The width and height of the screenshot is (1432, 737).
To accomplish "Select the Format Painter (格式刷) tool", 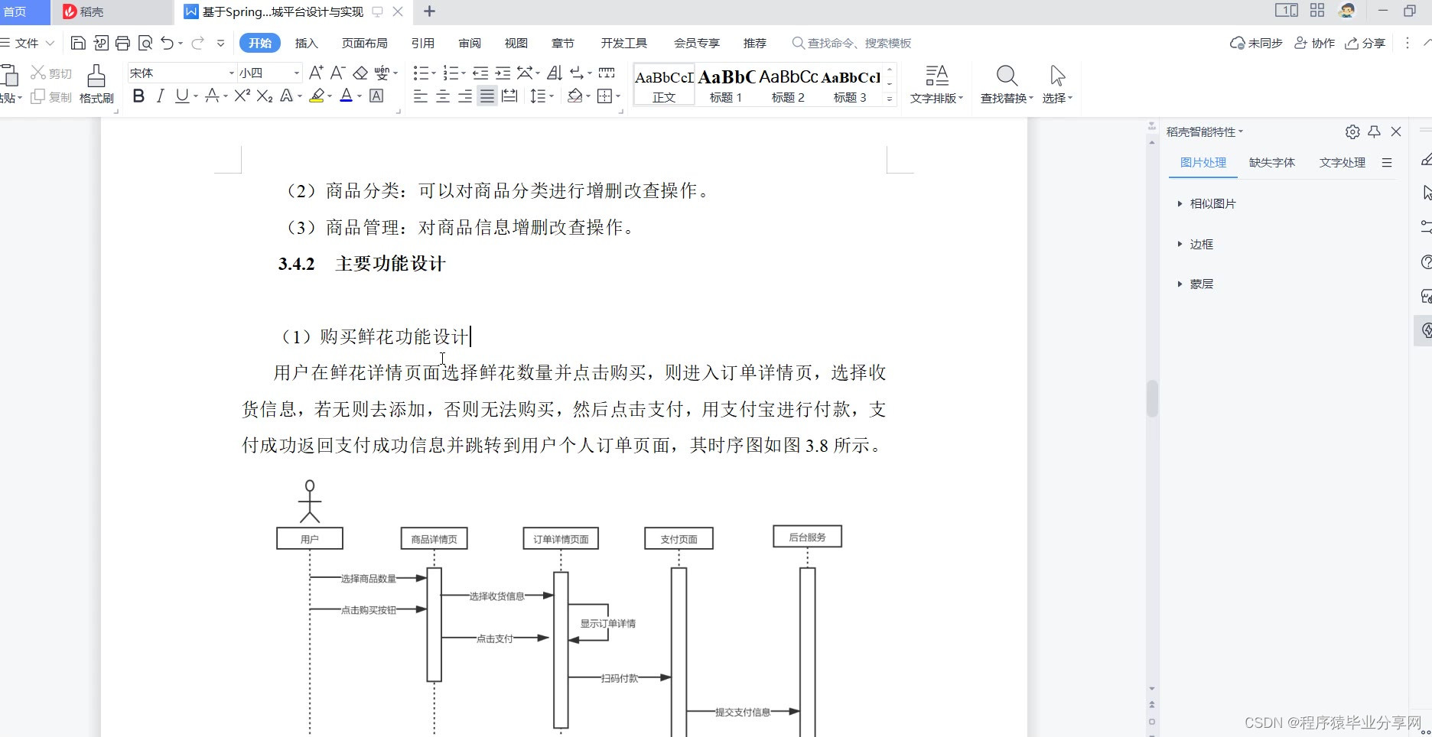I will 96,84.
